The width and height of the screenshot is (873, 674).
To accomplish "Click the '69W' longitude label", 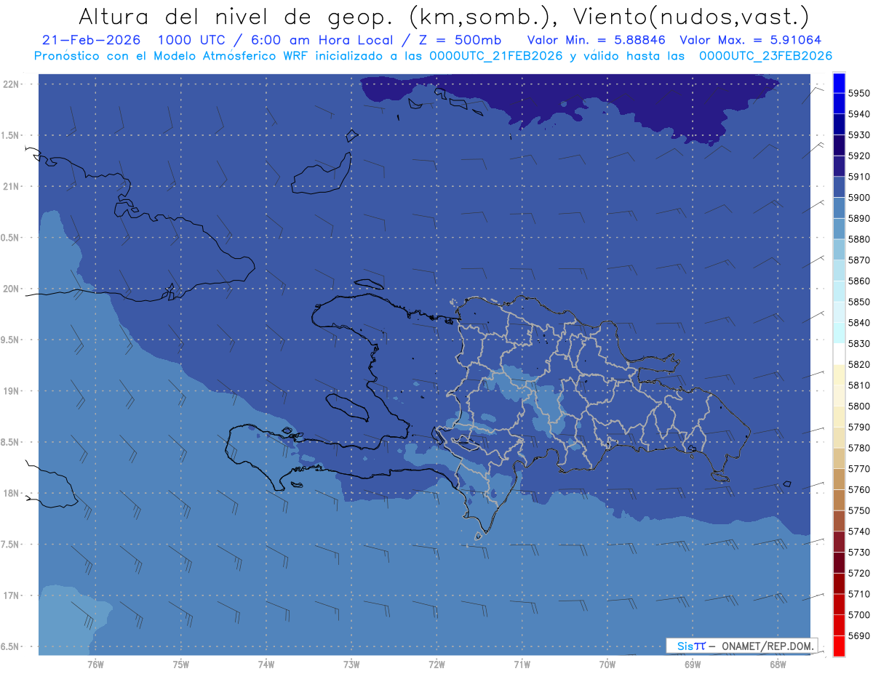I will [x=693, y=665].
